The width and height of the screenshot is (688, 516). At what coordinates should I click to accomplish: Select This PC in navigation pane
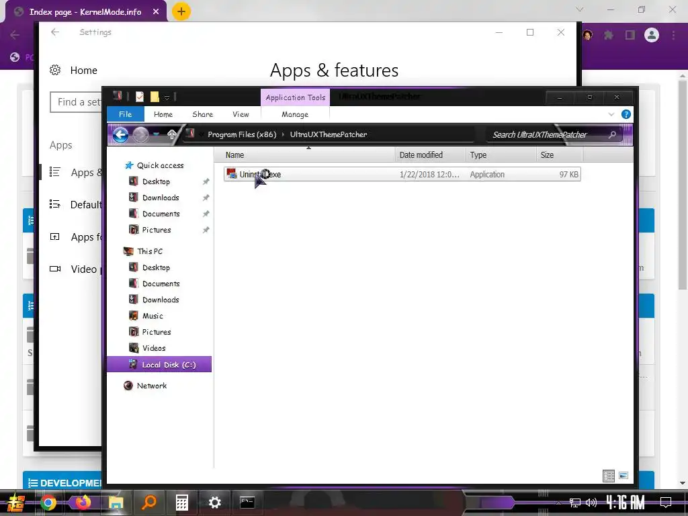coord(150,251)
